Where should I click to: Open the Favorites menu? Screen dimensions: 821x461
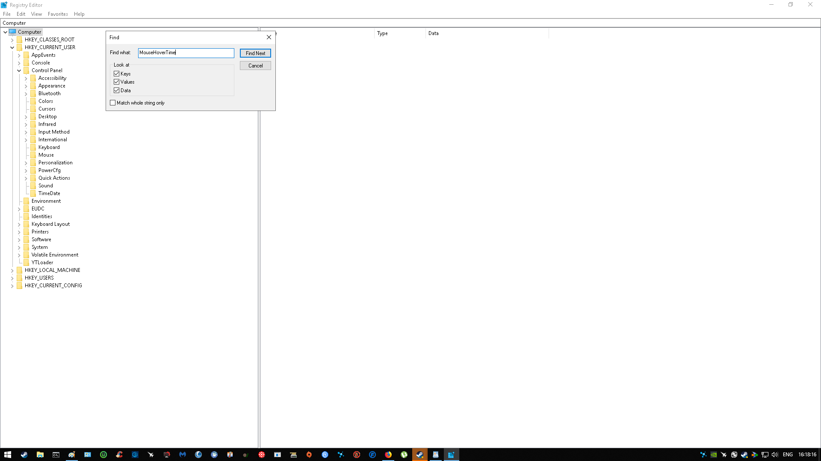pos(58,14)
